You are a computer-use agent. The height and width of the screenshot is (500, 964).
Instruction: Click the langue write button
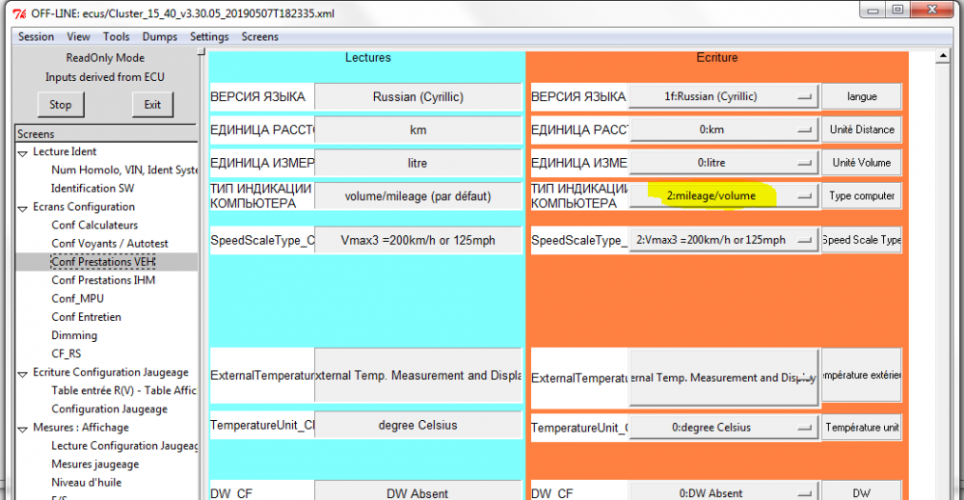[x=861, y=96]
